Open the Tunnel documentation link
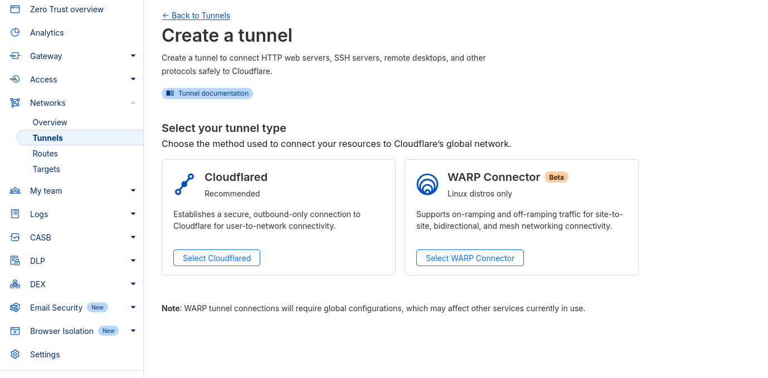The width and height of the screenshot is (768, 378). click(207, 94)
